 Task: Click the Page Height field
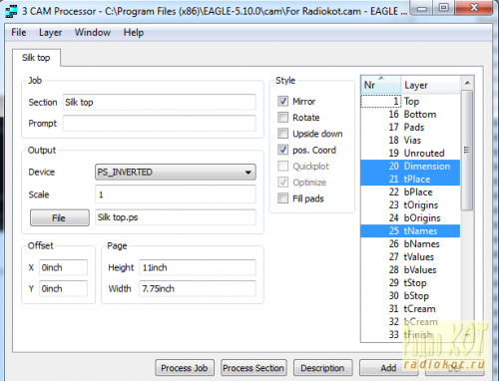(x=198, y=267)
